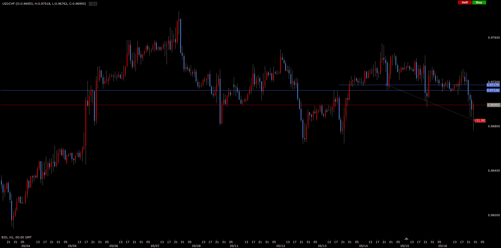Click the blue position entry arrow marker

click(387, 85)
